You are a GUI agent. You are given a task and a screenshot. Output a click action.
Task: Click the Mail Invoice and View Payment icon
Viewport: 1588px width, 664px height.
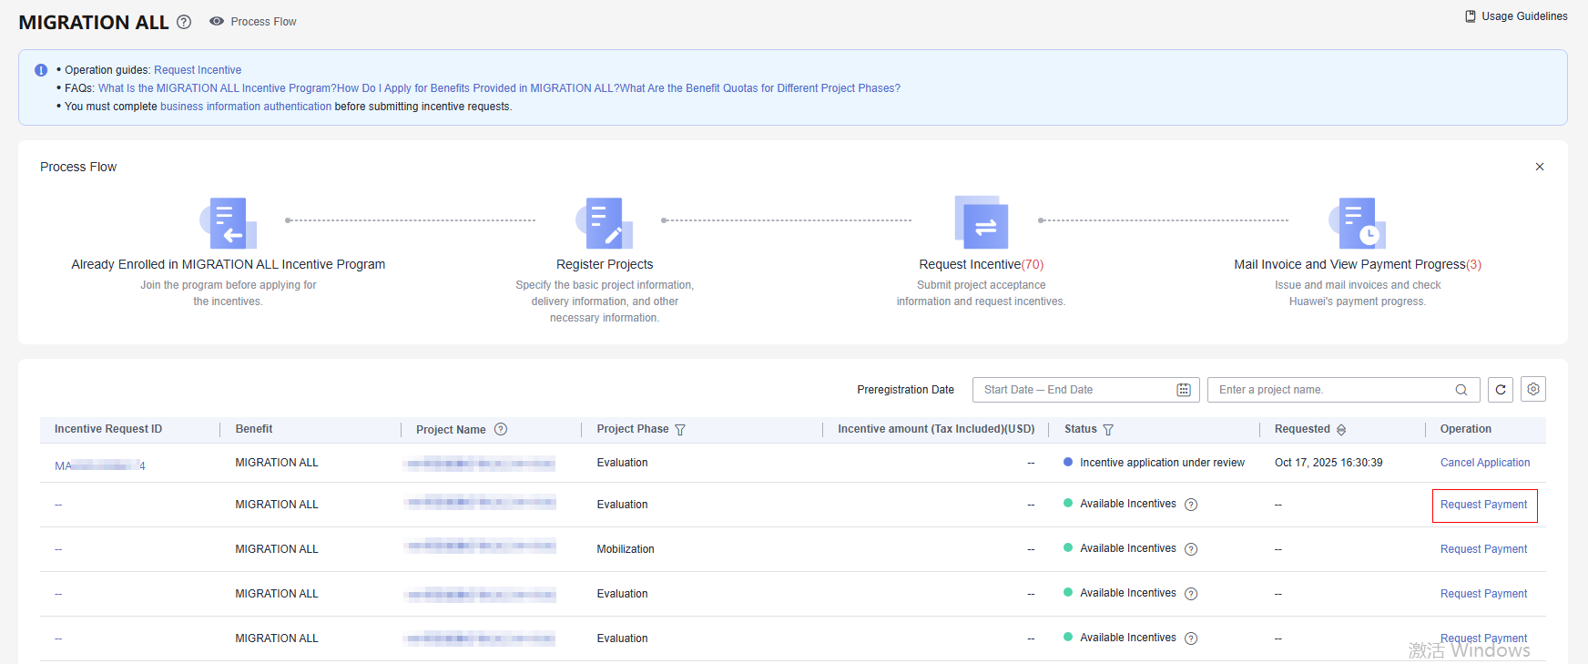tap(1357, 223)
